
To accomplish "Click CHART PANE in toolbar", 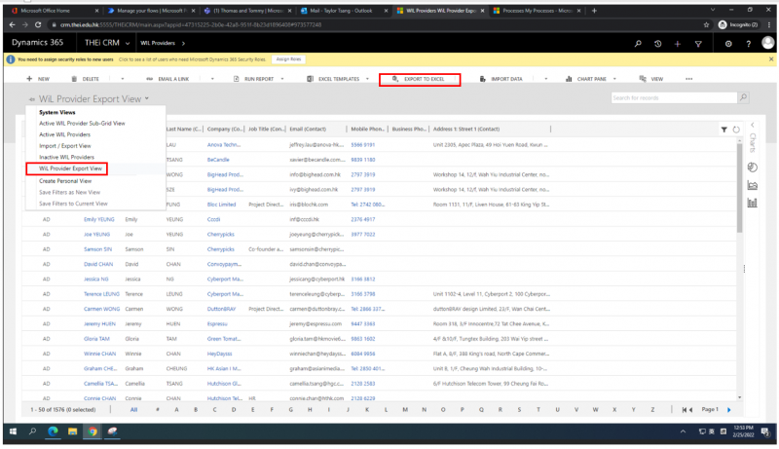I will (586, 79).
